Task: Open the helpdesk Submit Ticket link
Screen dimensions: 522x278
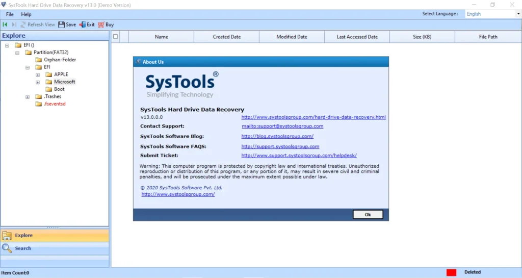Action: pyautogui.click(x=299, y=156)
